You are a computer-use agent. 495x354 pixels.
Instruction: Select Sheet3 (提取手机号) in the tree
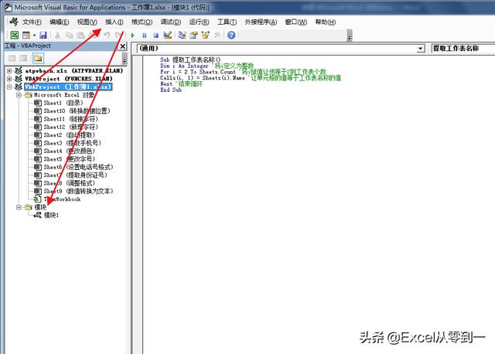coord(72,143)
